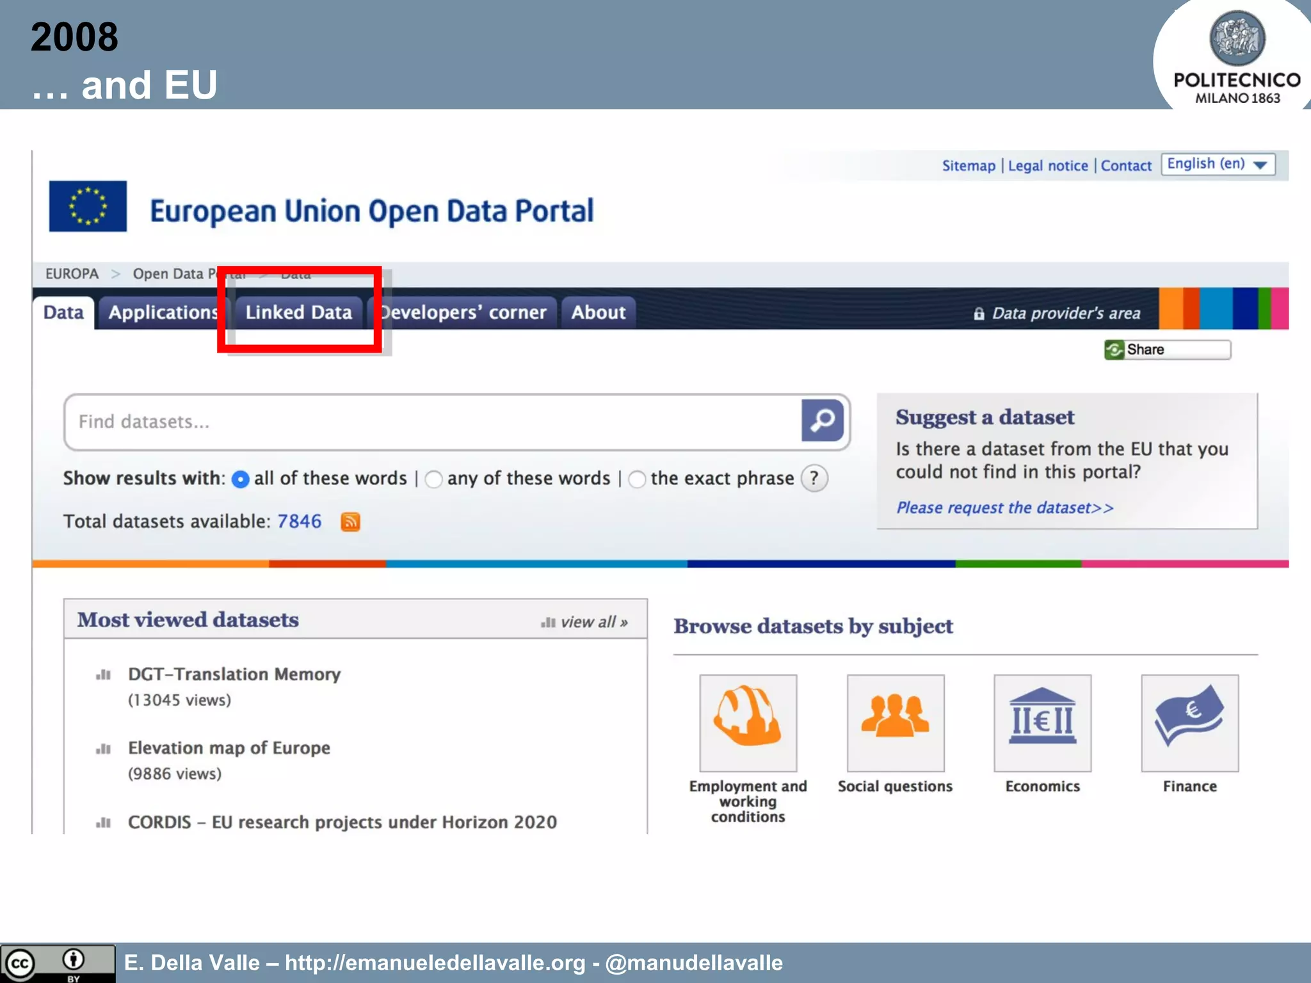The height and width of the screenshot is (983, 1311).
Task: Click the chart icon beside Elevation map of Europe
Action: click(x=103, y=749)
